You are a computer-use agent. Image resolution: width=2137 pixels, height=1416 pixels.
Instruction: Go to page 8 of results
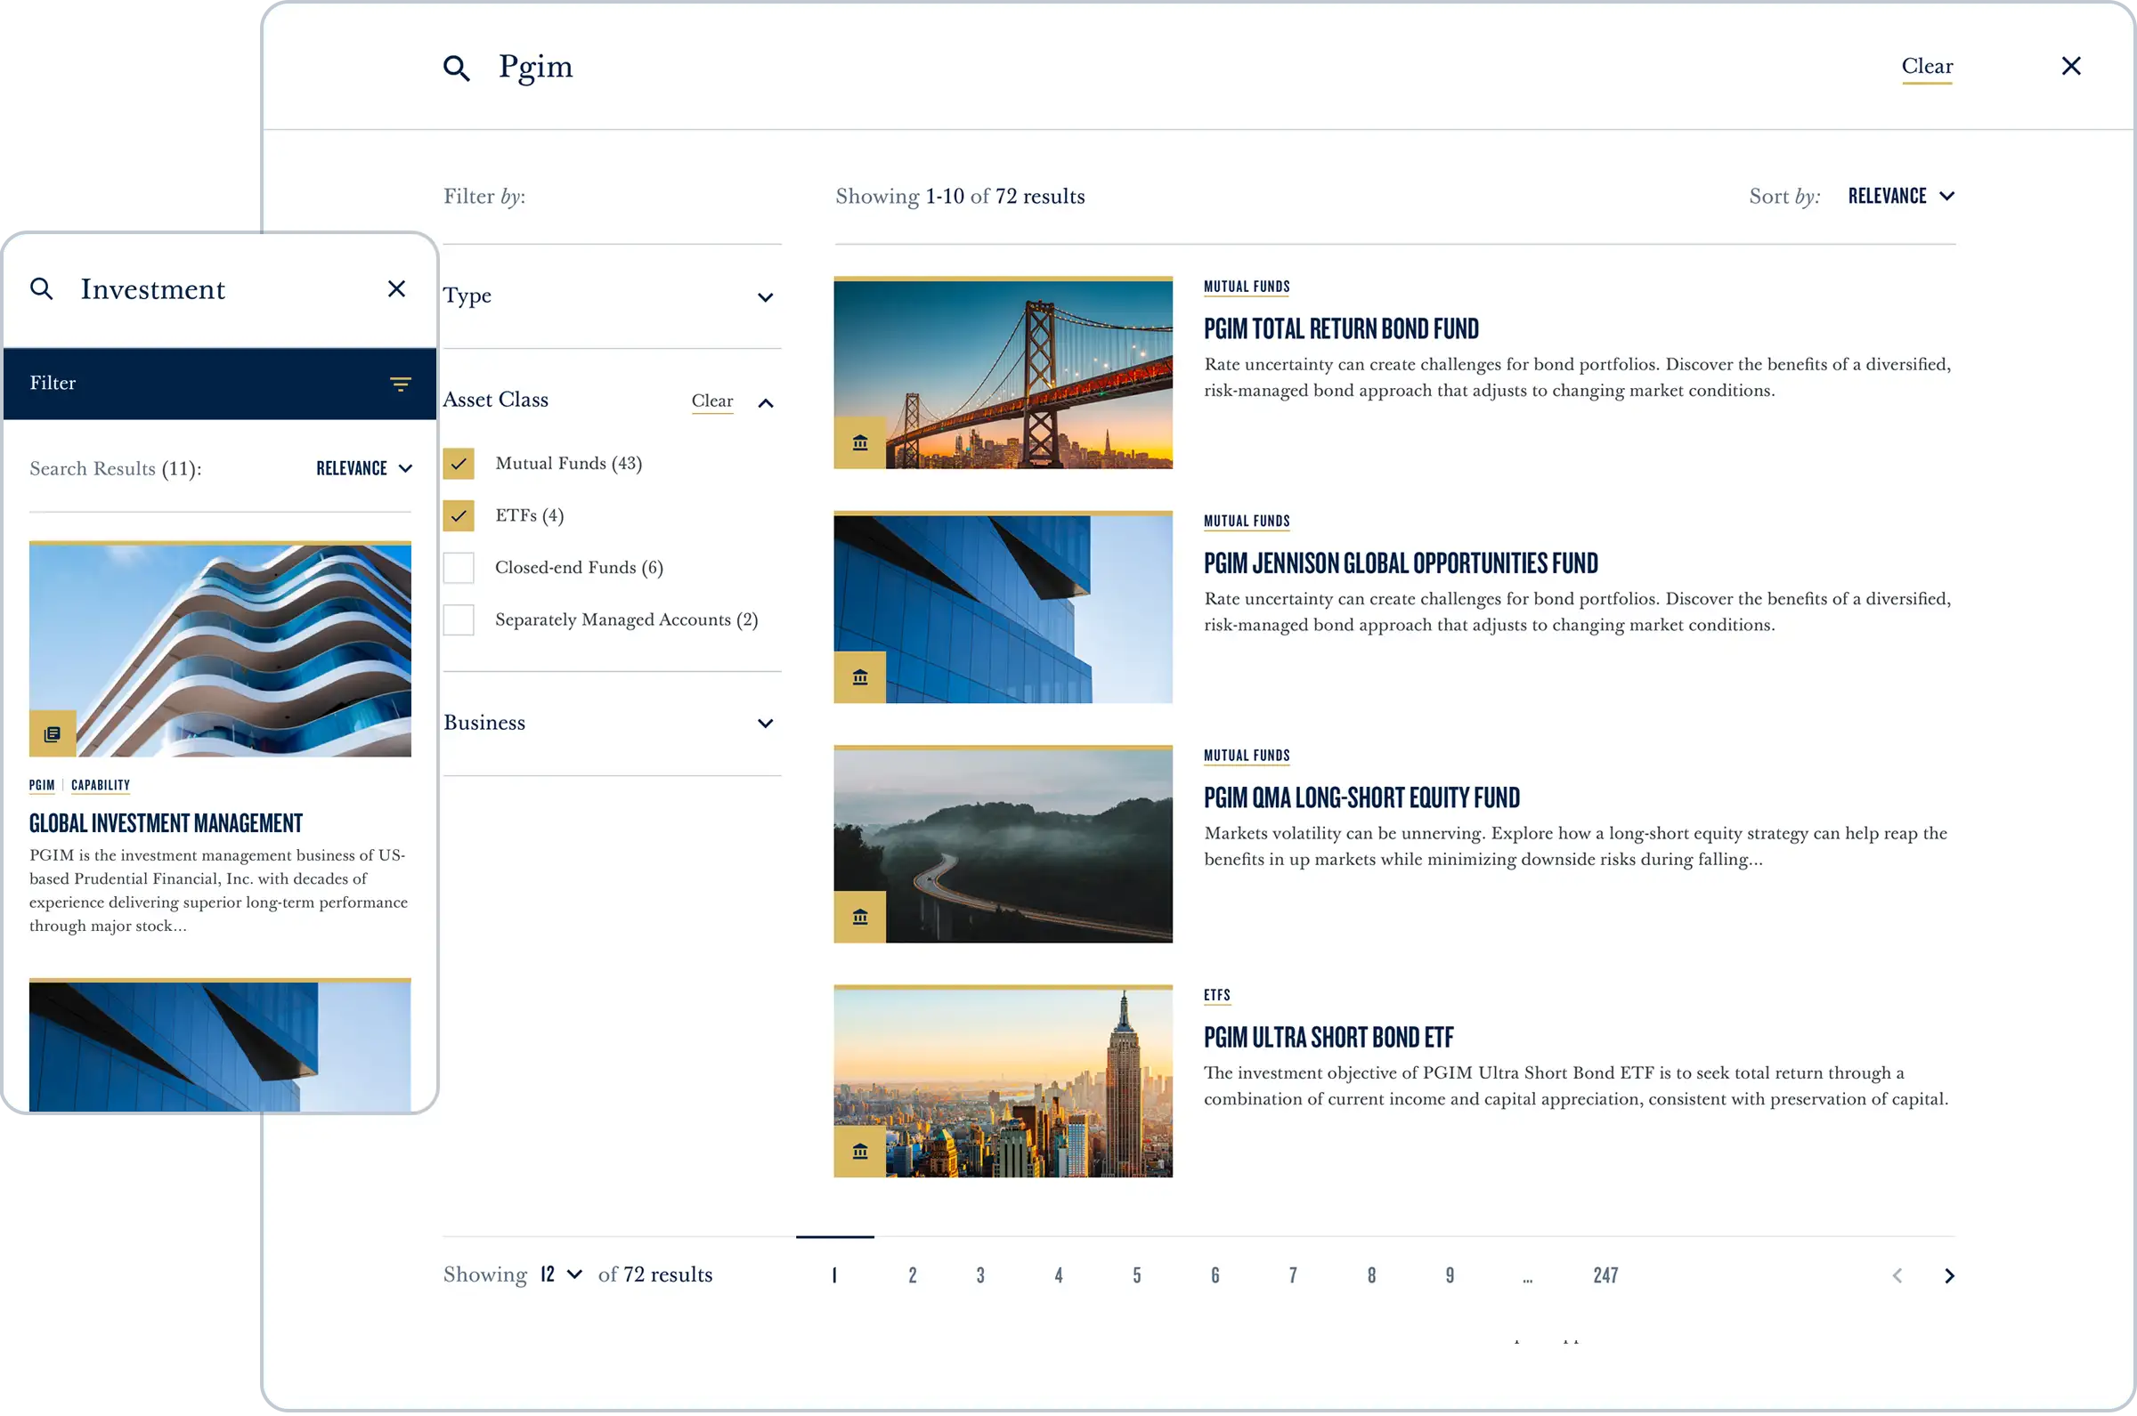click(x=1372, y=1276)
